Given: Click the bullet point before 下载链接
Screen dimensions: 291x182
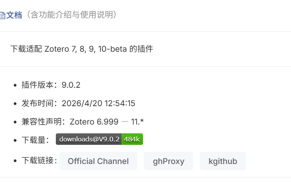Looking at the screenshot, I should (x=15, y=161).
